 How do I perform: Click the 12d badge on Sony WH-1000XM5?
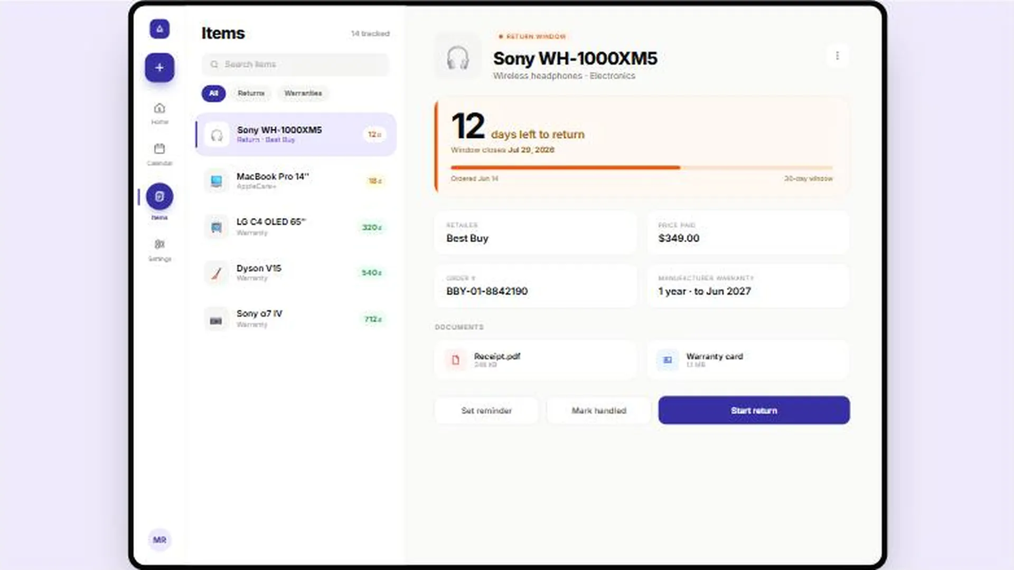tap(374, 135)
